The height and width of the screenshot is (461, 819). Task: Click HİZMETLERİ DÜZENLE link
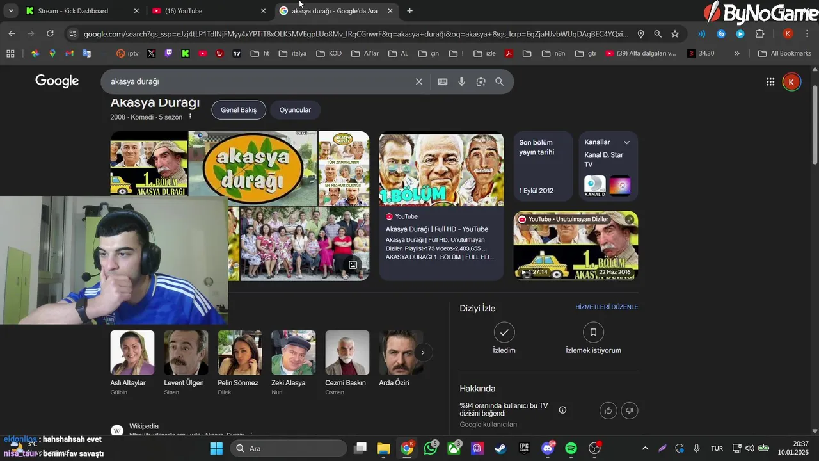607,307
